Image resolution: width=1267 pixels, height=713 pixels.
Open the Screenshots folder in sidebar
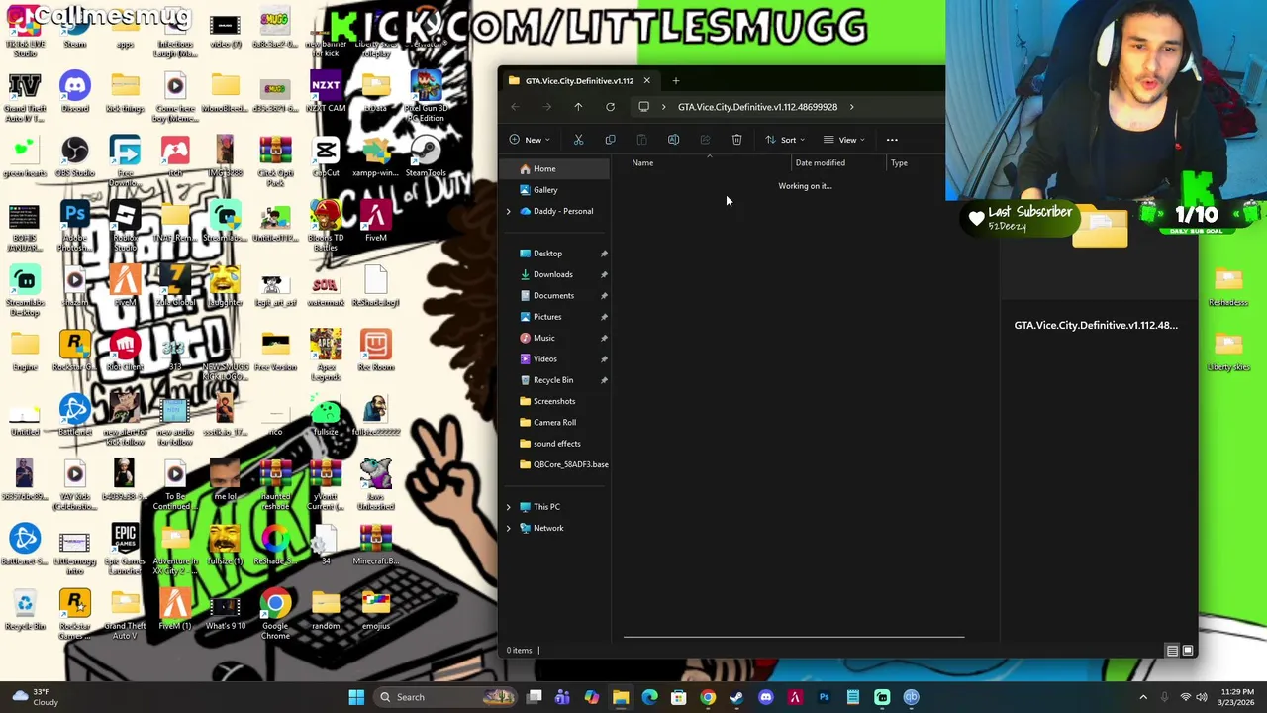[x=555, y=401]
